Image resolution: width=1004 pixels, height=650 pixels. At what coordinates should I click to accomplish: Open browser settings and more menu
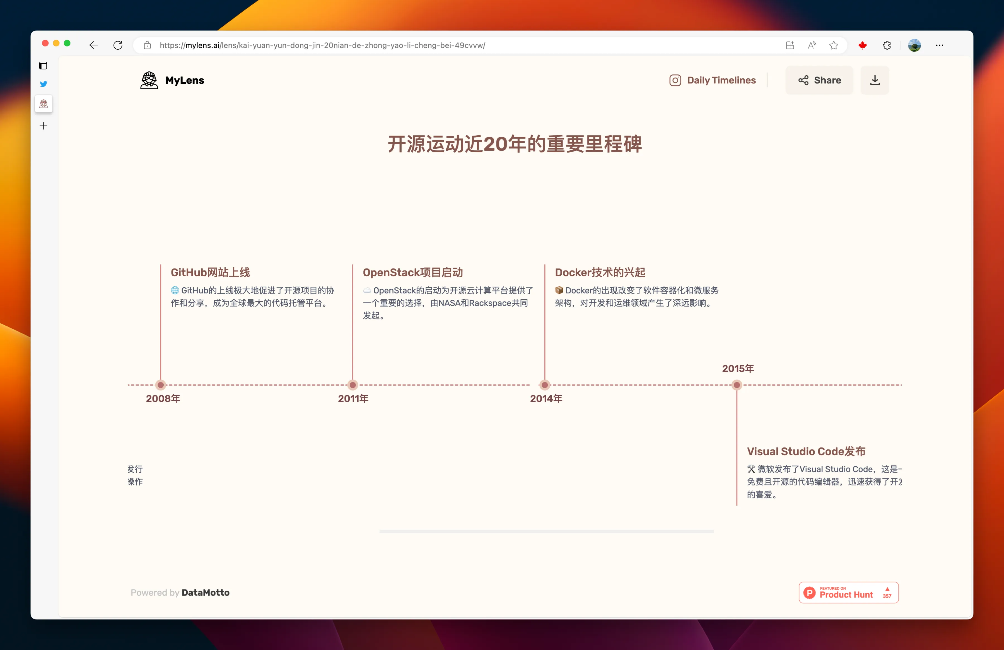[x=939, y=45]
